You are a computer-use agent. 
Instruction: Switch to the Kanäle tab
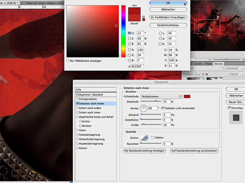198,64
